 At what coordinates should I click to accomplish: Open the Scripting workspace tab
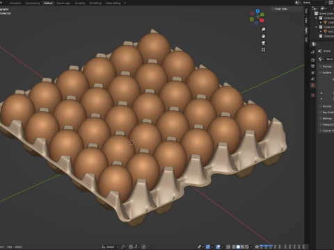[80, 3]
